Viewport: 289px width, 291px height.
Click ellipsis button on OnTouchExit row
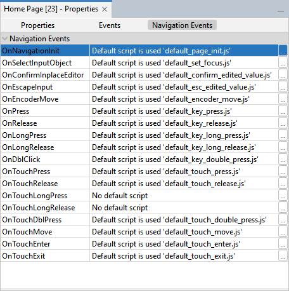[x=283, y=256]
